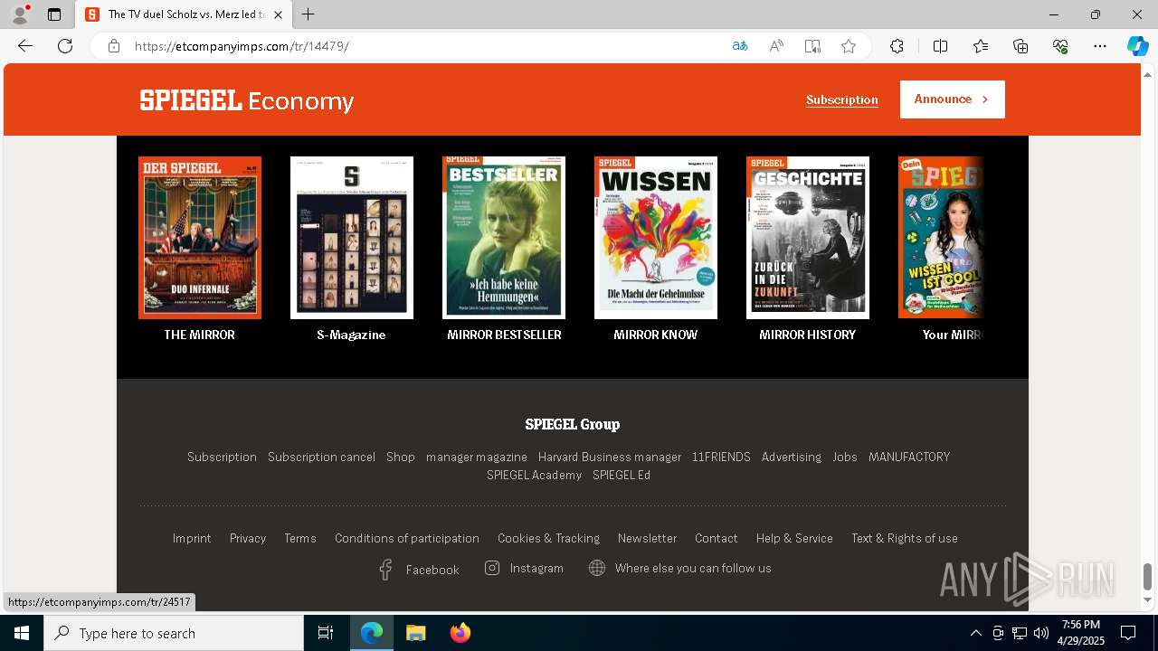1158x651 pixels.
Task: Open the Newsletter link
Action: click(x=647, y=538)
